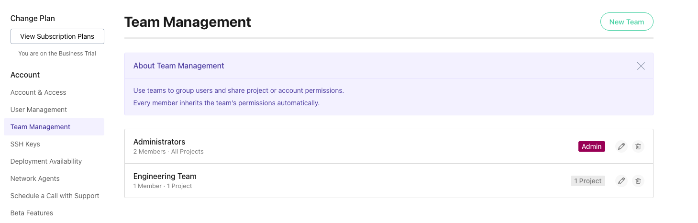This screenshot has width=698, height=223.
Task: Open Account & Access settings
Action: (x=38, y=92)
